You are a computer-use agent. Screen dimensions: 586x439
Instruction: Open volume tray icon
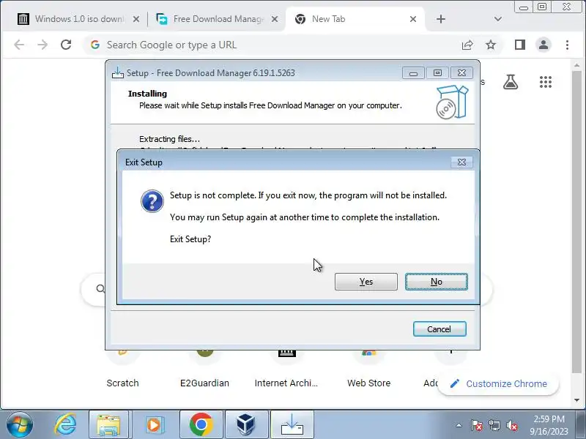coord(511,425)
